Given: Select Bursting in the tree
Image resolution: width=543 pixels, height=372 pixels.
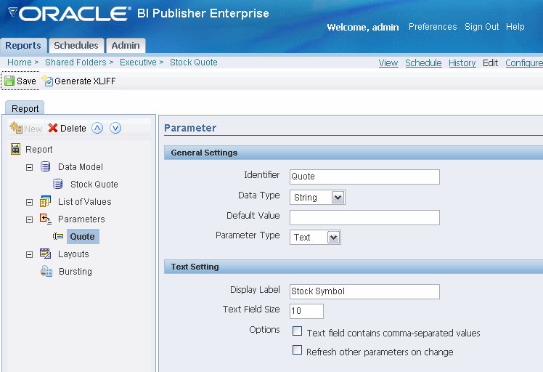Looking at the screenshot, I should point(75,271).
